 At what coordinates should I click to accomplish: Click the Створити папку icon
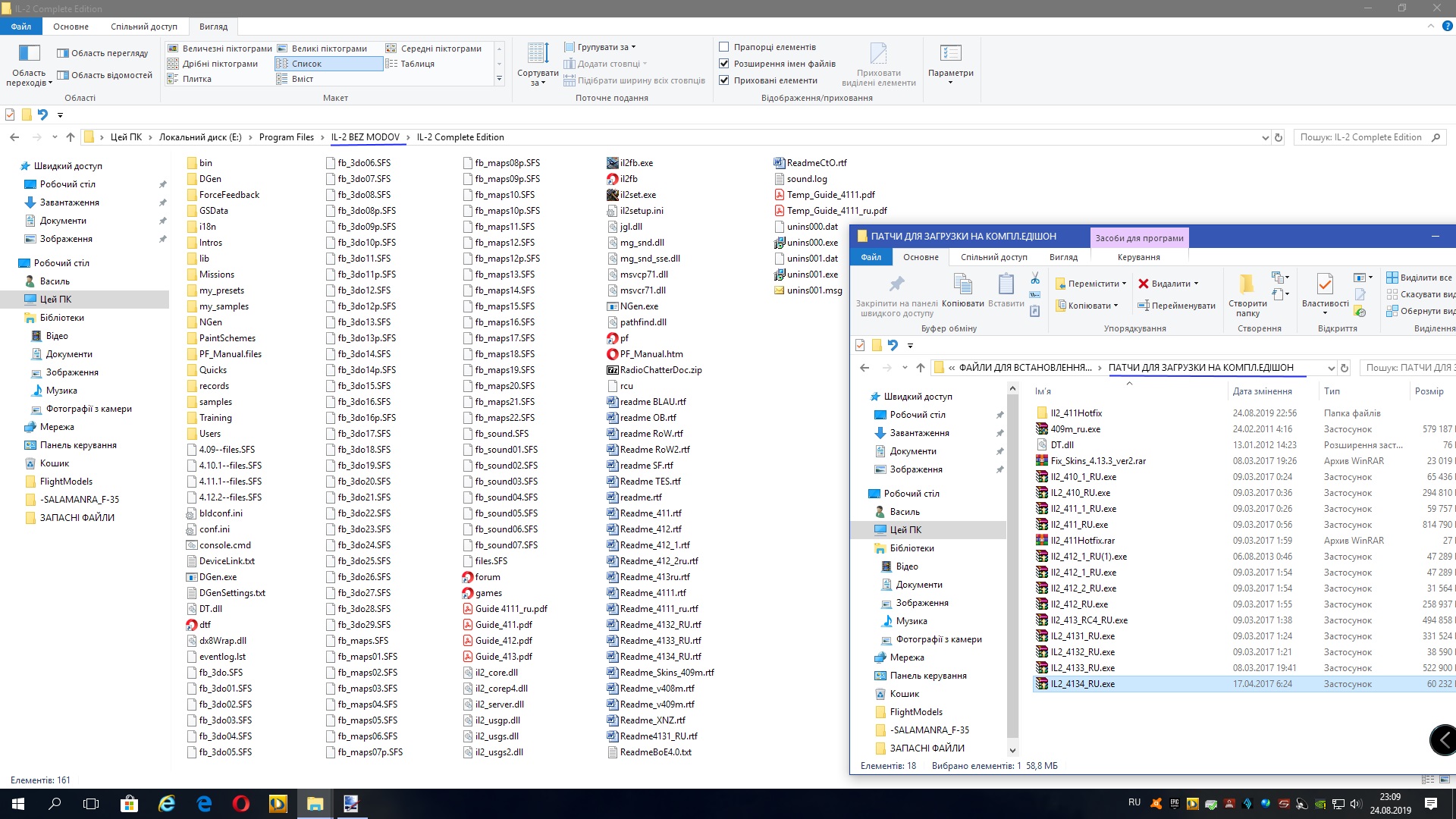coord(1247,284)
